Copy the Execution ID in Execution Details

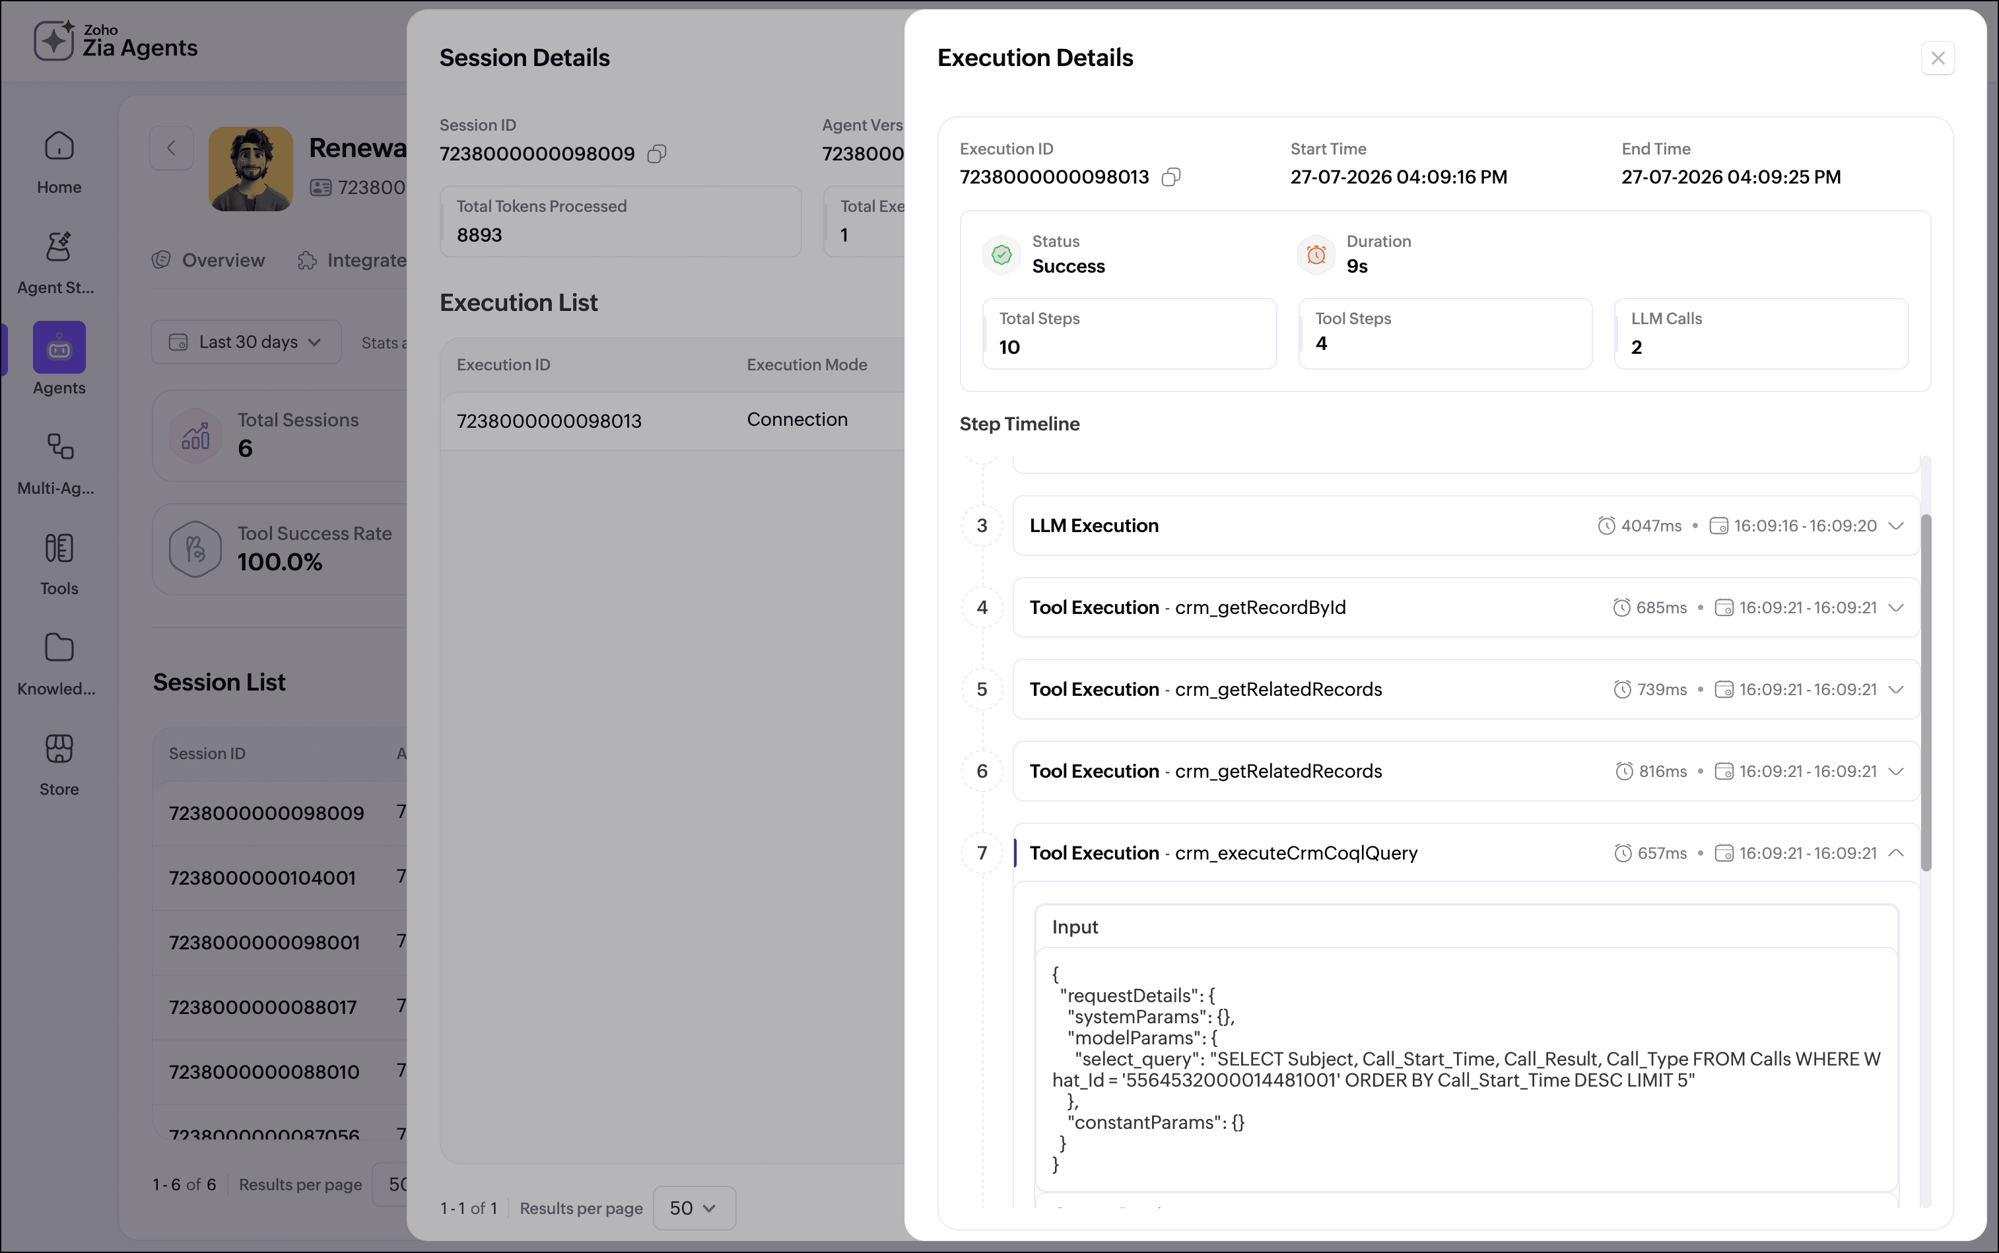(1170, 178)
